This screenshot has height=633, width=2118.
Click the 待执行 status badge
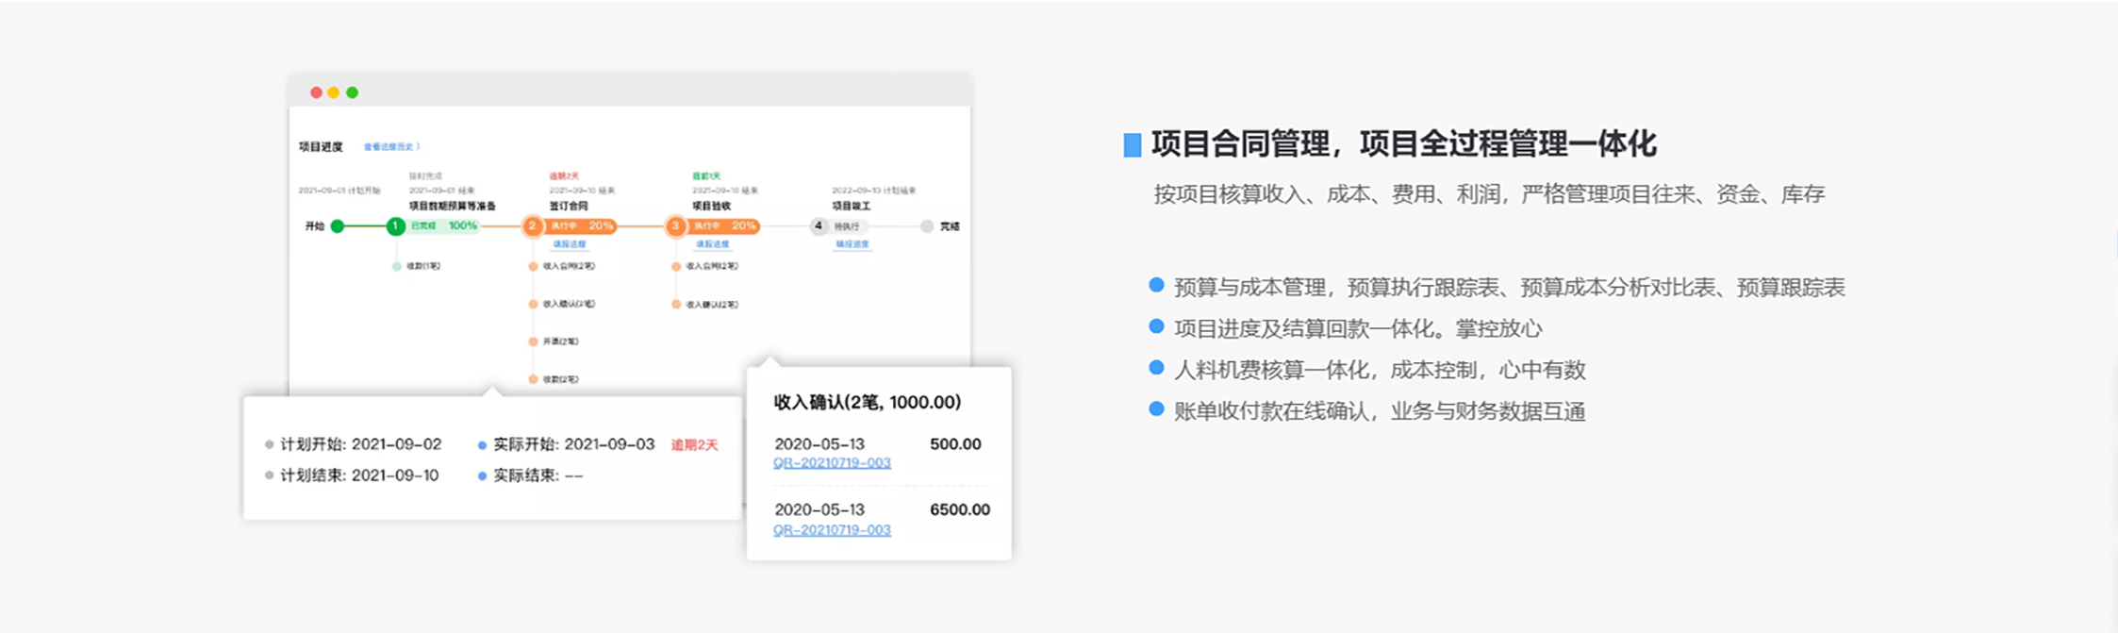point(847,226)
